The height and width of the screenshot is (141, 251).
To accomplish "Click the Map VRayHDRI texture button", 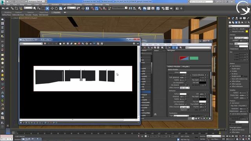I will 239,106.
